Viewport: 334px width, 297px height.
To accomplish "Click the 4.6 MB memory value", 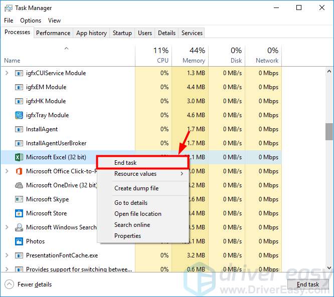I will (196, 115).
